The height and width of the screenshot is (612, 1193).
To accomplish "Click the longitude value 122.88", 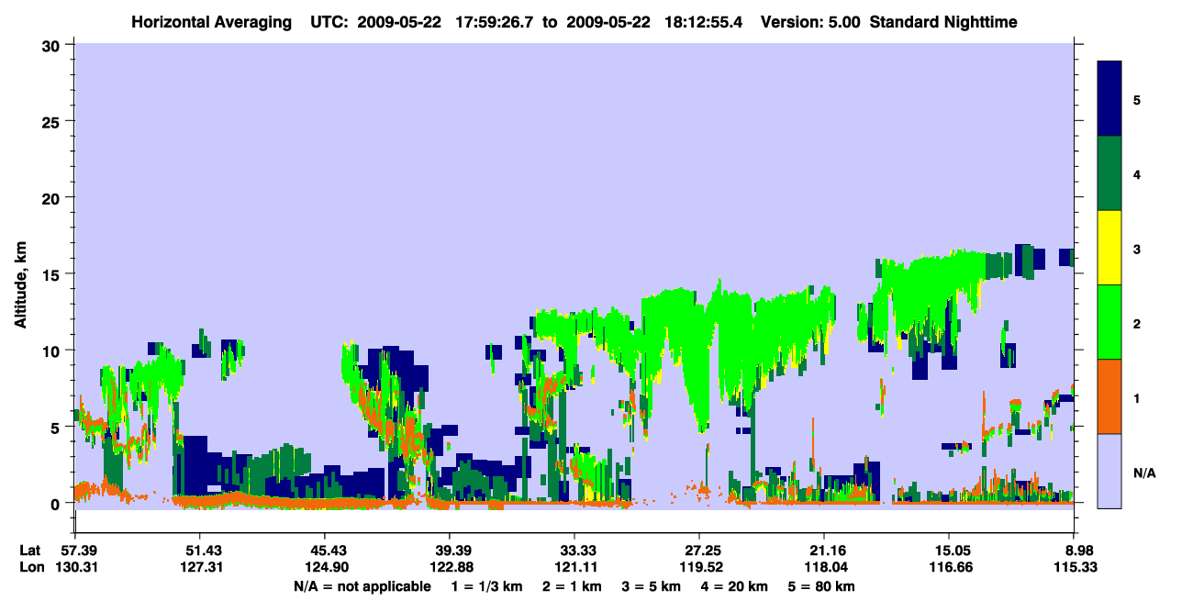I will point(450,567).
